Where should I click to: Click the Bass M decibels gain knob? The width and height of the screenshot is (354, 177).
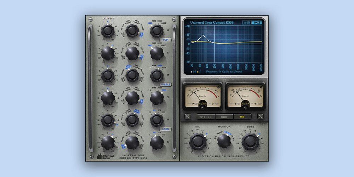pos(108,120)
